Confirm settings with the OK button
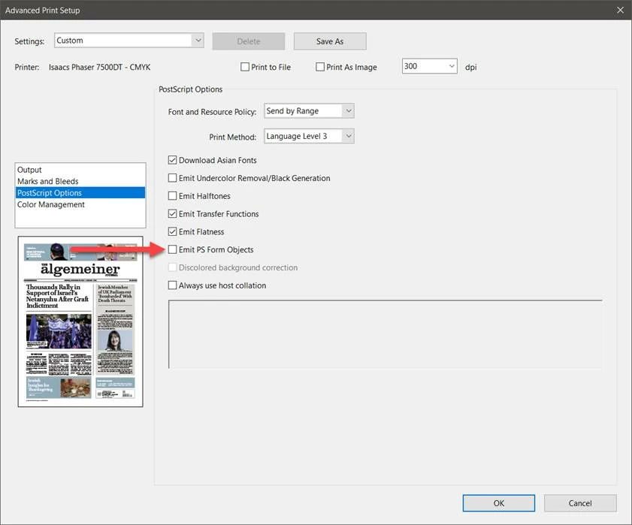Image resolution: width=632 pixels, height=525 pixels. (x=499, y=503)
